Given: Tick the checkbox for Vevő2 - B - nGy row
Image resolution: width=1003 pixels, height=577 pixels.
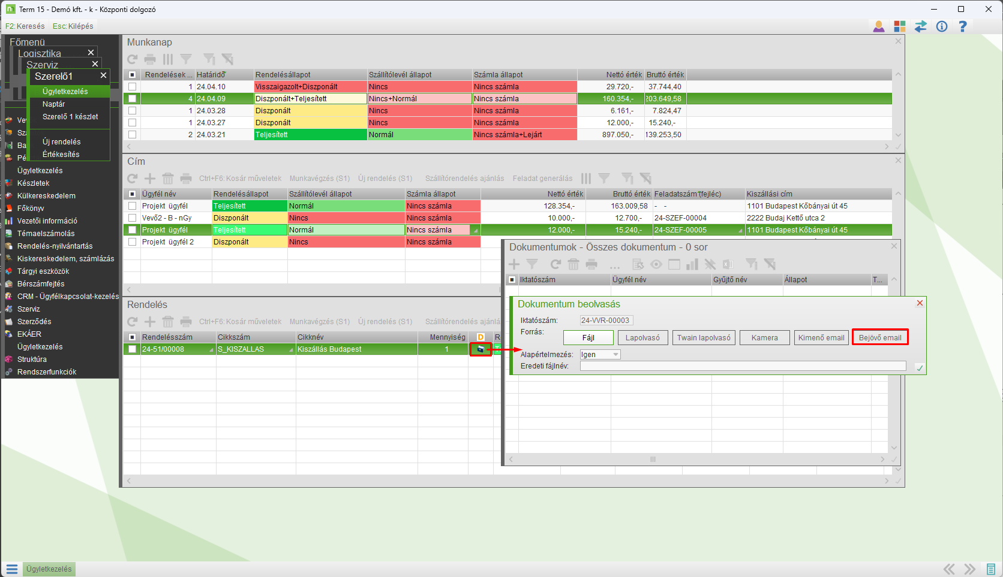Looking at the screenshot, I should 133,218.
